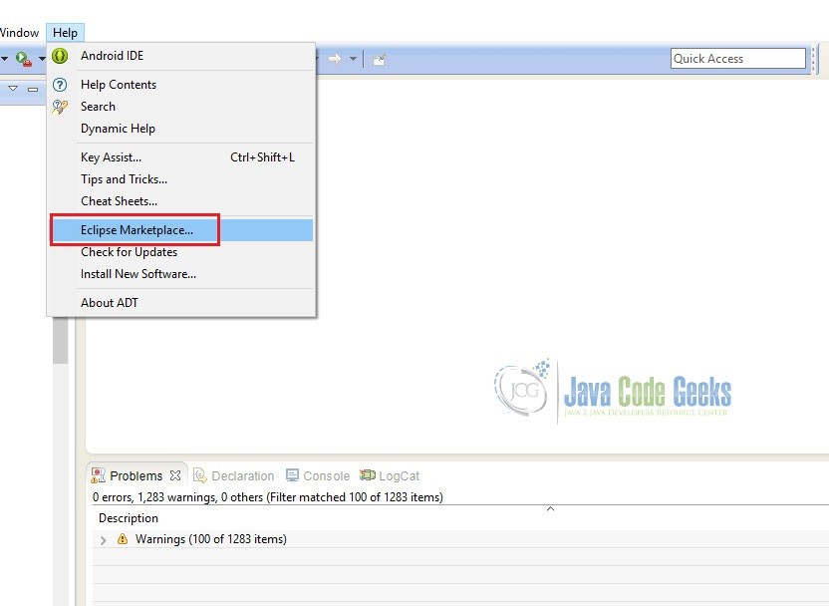Click the Help Contents question mark icon

60,85
